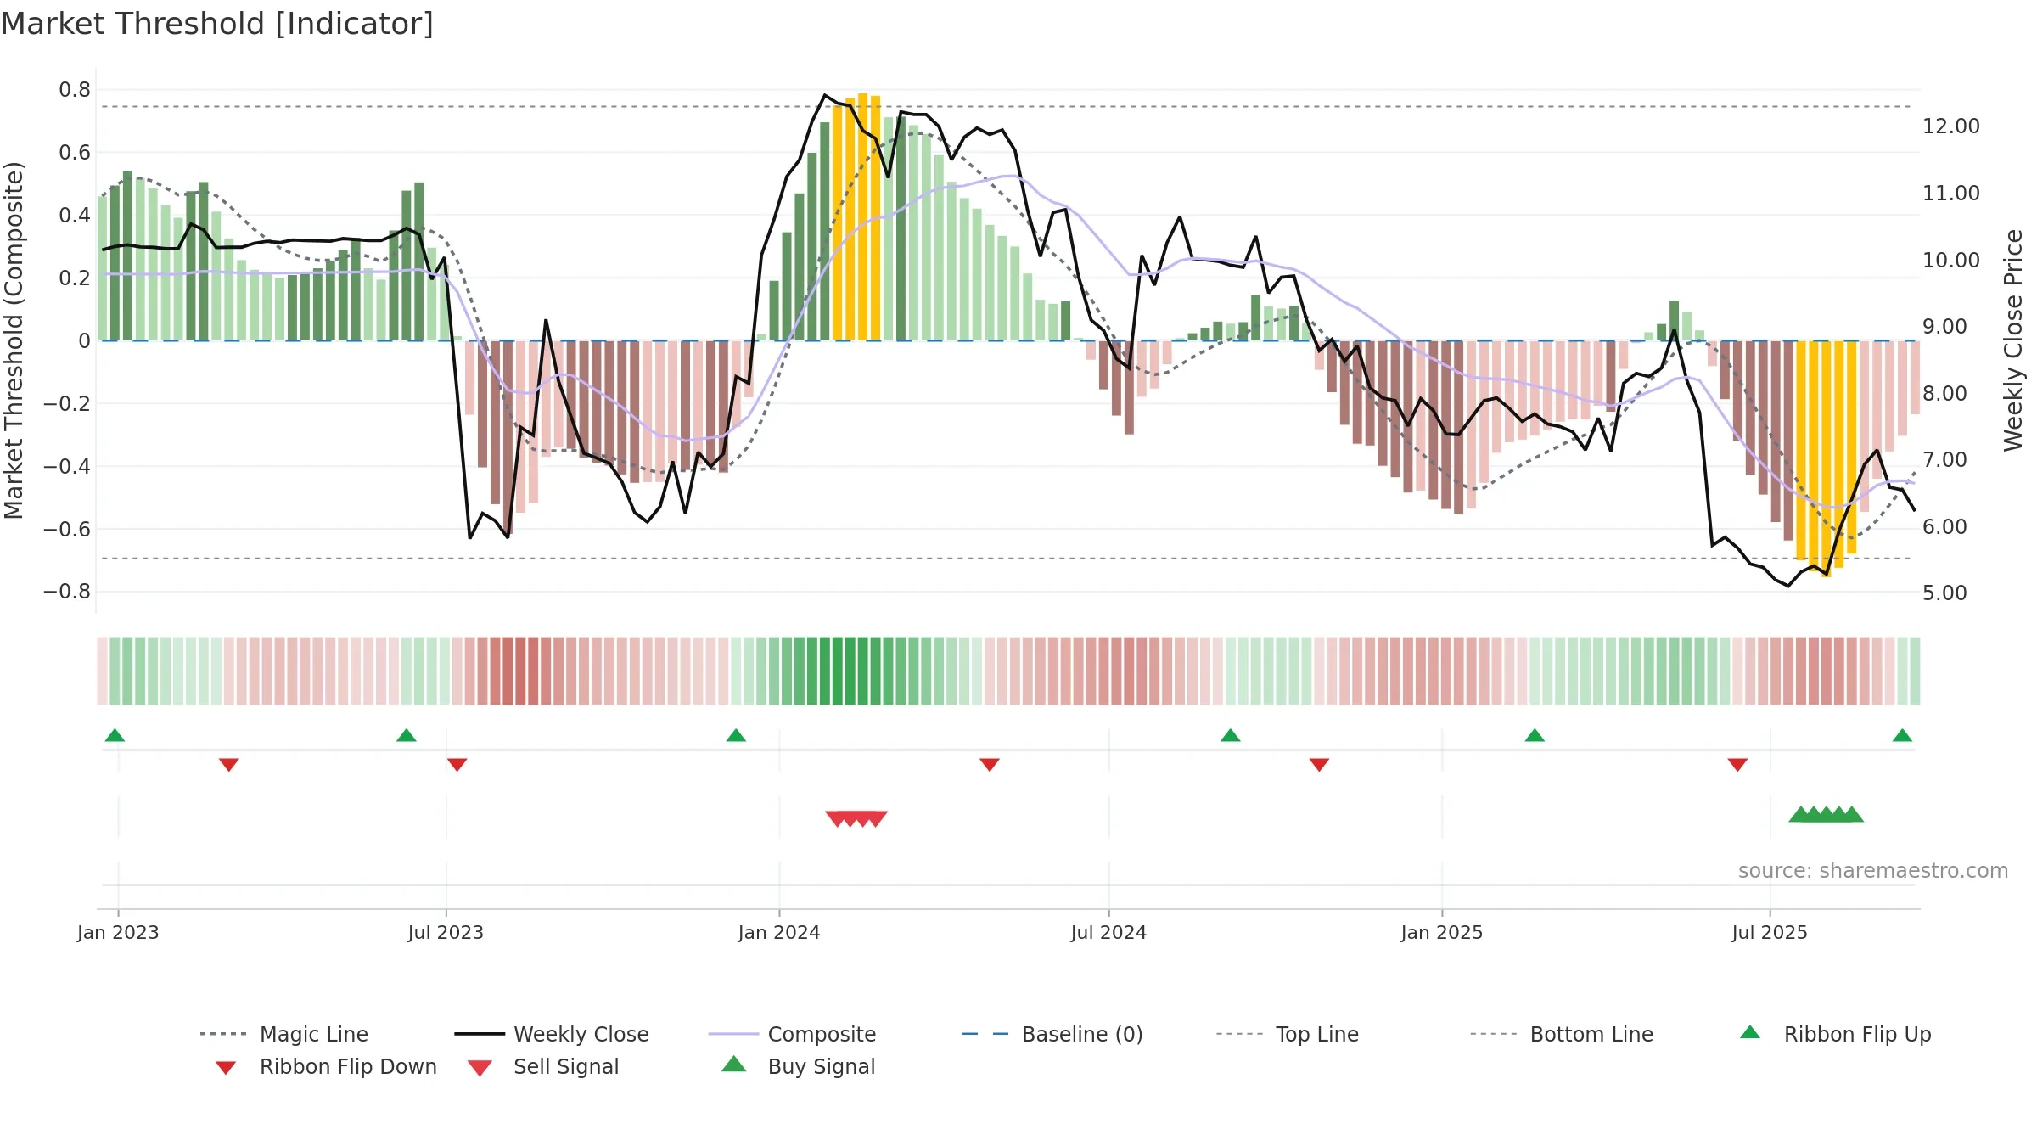Click the orange bars at the early 2024 peak
The image size is (2037, 1146).
coord(856,217)
